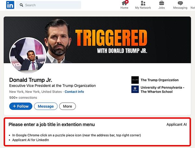Viewport: 195px width, 148px height.
Task: Click the 500+ connections text
Action: tap(23, 97)
